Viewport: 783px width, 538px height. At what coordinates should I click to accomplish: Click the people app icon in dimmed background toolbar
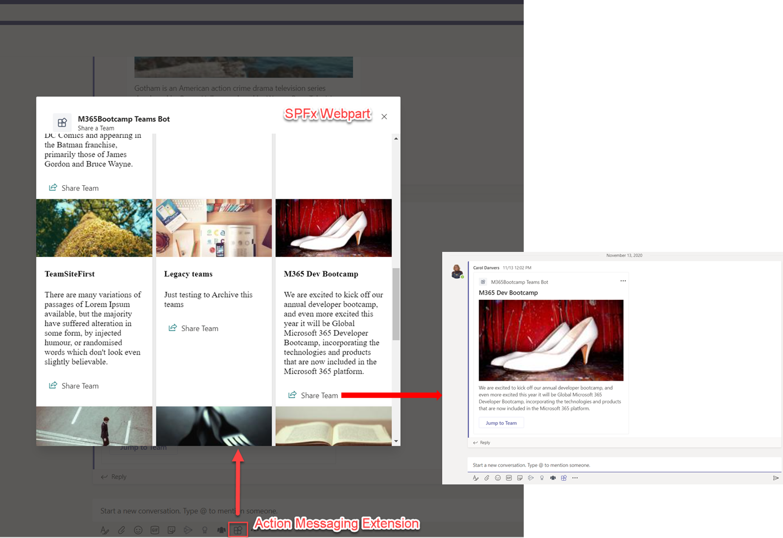pos(221,530)
